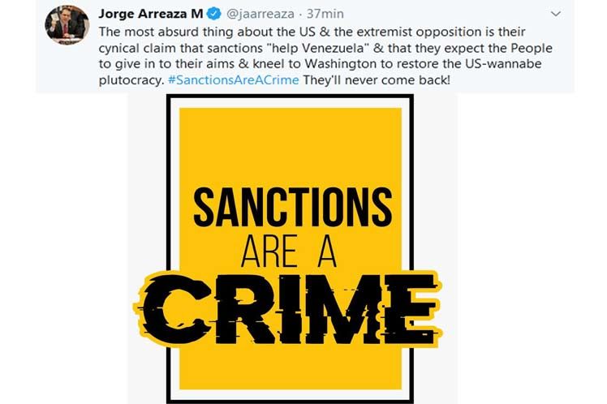Click the glitched CRIME word in poster
This screenshot has height=404, width=607.
[x=288, y=309]
